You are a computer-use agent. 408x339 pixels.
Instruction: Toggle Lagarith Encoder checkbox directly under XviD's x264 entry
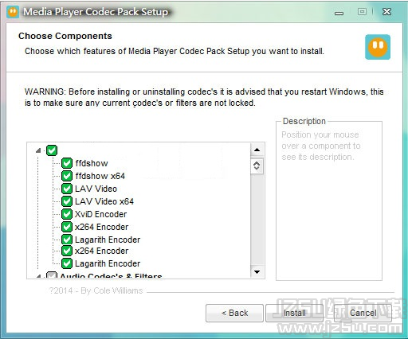67,240
